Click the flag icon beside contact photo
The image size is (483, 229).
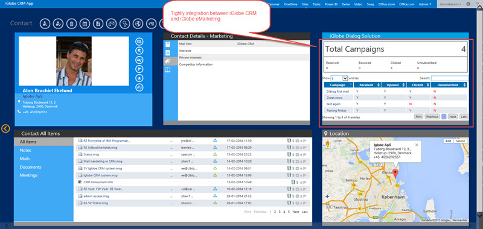click(x=139, y=69)
